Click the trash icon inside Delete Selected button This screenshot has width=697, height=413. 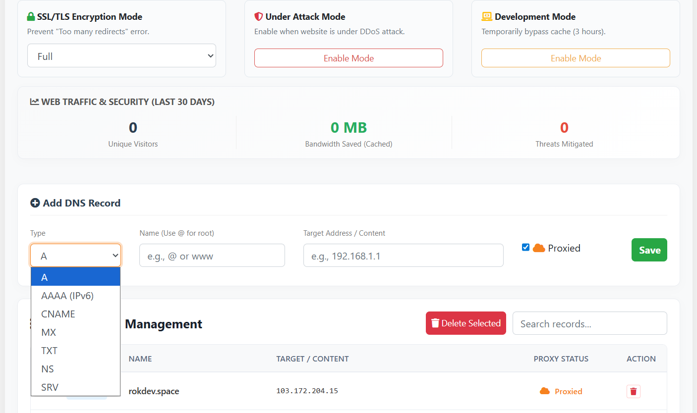click(x=435, y=323)
